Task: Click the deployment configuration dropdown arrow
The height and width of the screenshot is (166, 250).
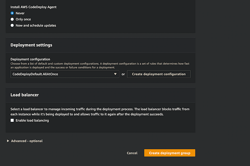Action: pyautogui.click(x=115, y=74)
